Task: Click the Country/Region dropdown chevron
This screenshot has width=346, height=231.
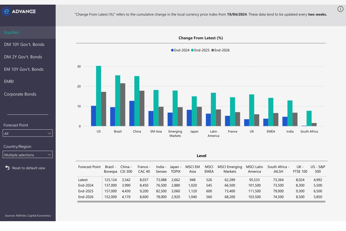Action: pyautogui.click(x=50, y=154)
